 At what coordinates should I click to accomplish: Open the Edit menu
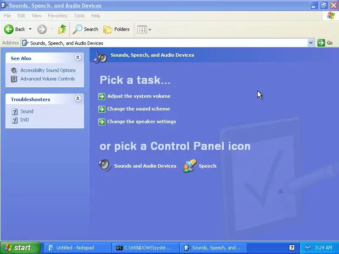click(x=21, y=16)
